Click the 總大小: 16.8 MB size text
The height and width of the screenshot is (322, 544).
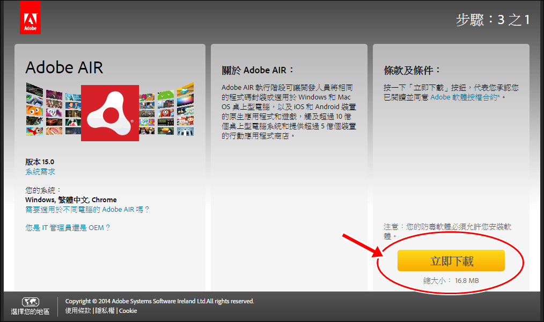coord(451,280)
